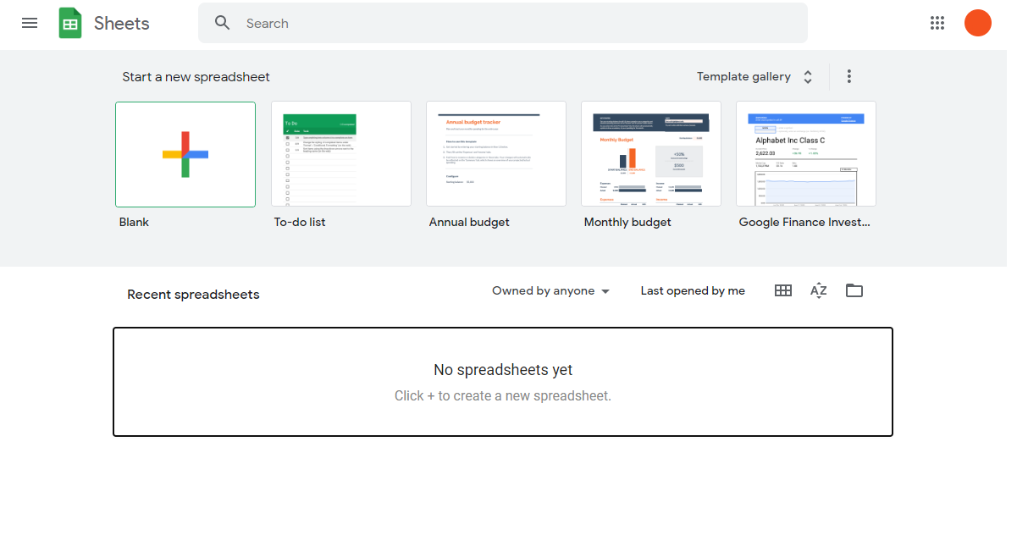Click into the Search field
1017x541 pixels.
click(508, 23)
